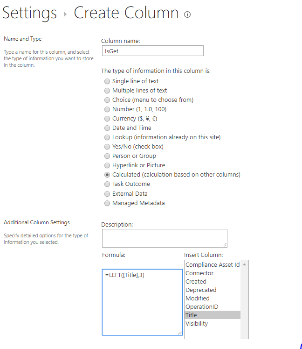Select the Yes/No (check box) type
302x349 pixels.
tap(107, 147)
